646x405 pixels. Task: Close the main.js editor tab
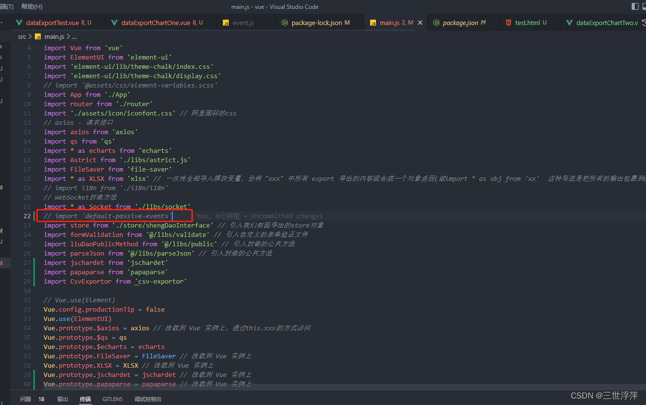419,22
